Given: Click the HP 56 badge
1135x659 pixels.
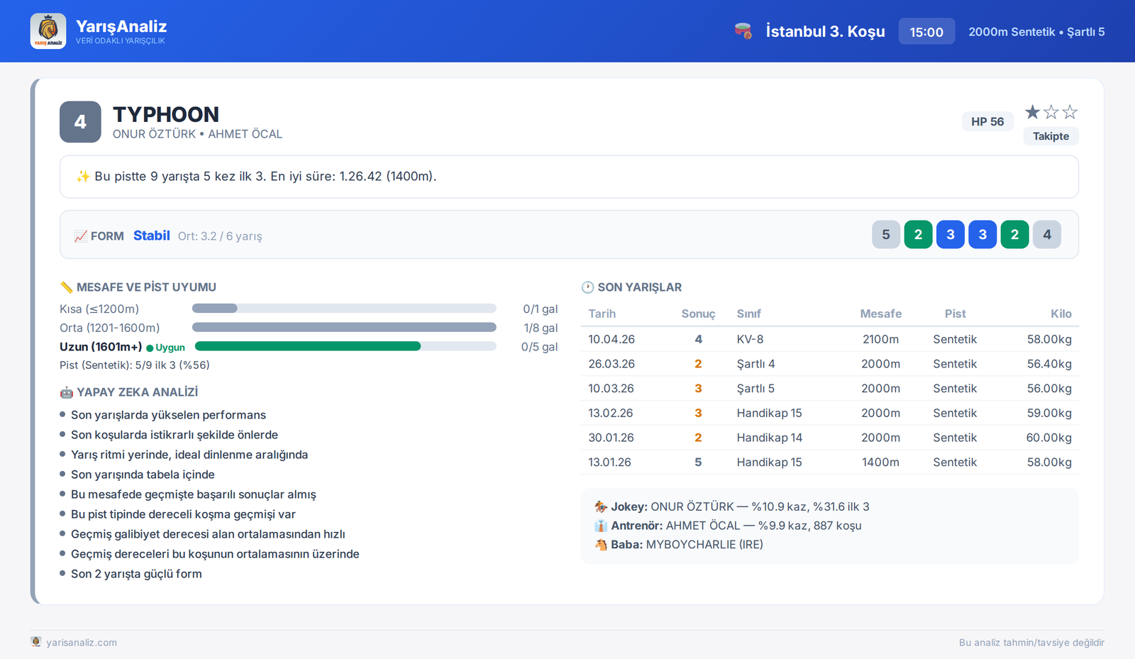Looking at the screenshot, I should pyautogui.click(x=987, y=121).
